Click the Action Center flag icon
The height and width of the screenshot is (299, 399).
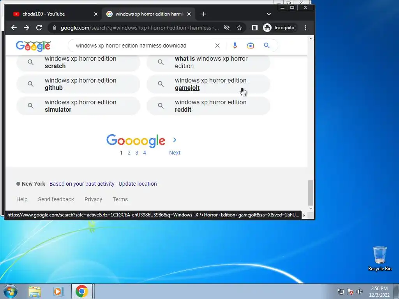(x=350, y=292)
